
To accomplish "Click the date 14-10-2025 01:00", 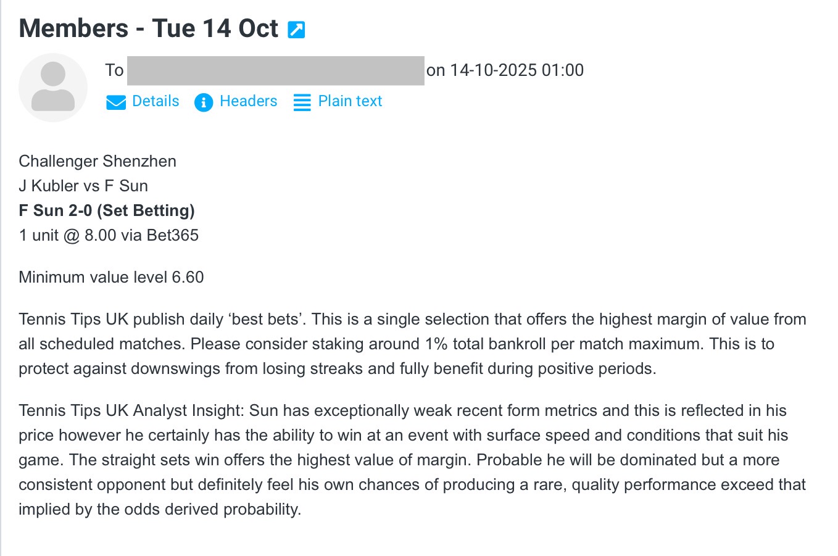I will click(516, 70).
